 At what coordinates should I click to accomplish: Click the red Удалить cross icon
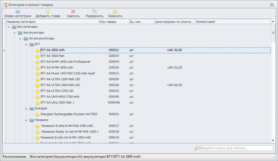(x=73, y=11)
